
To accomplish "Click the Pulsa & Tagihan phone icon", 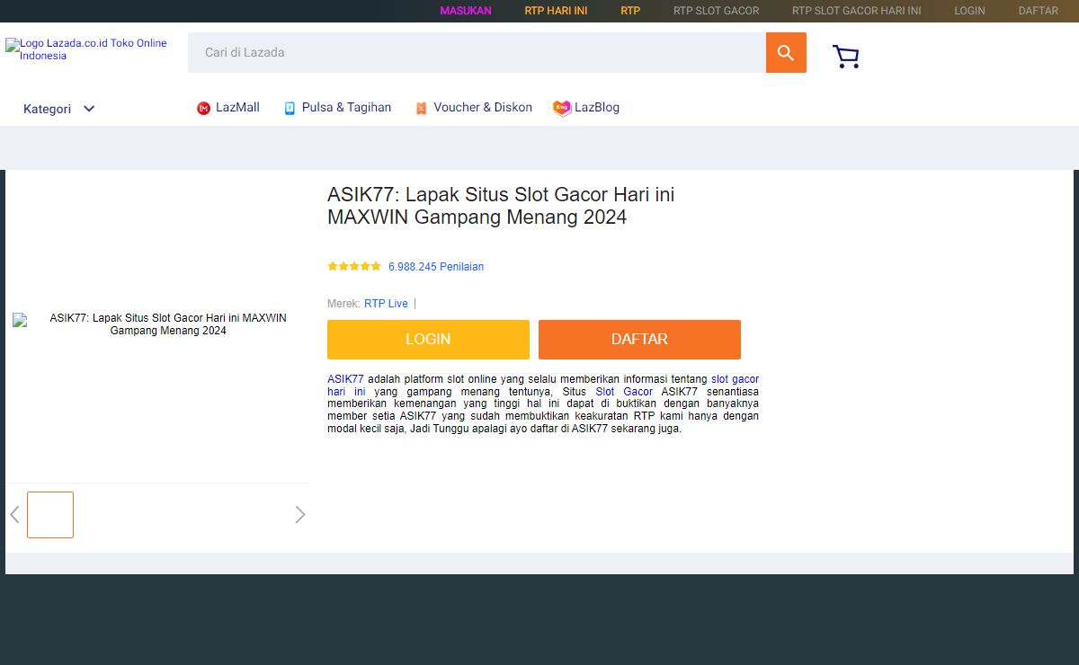I will [x=290, y=108].
